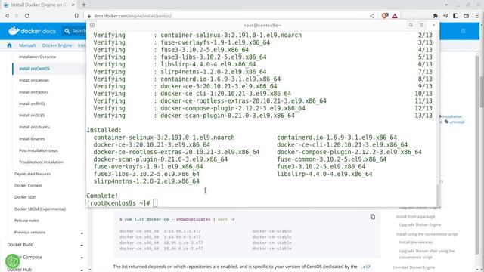Copy the yum list command code block
484x272 pixels.
pos(373,217)
